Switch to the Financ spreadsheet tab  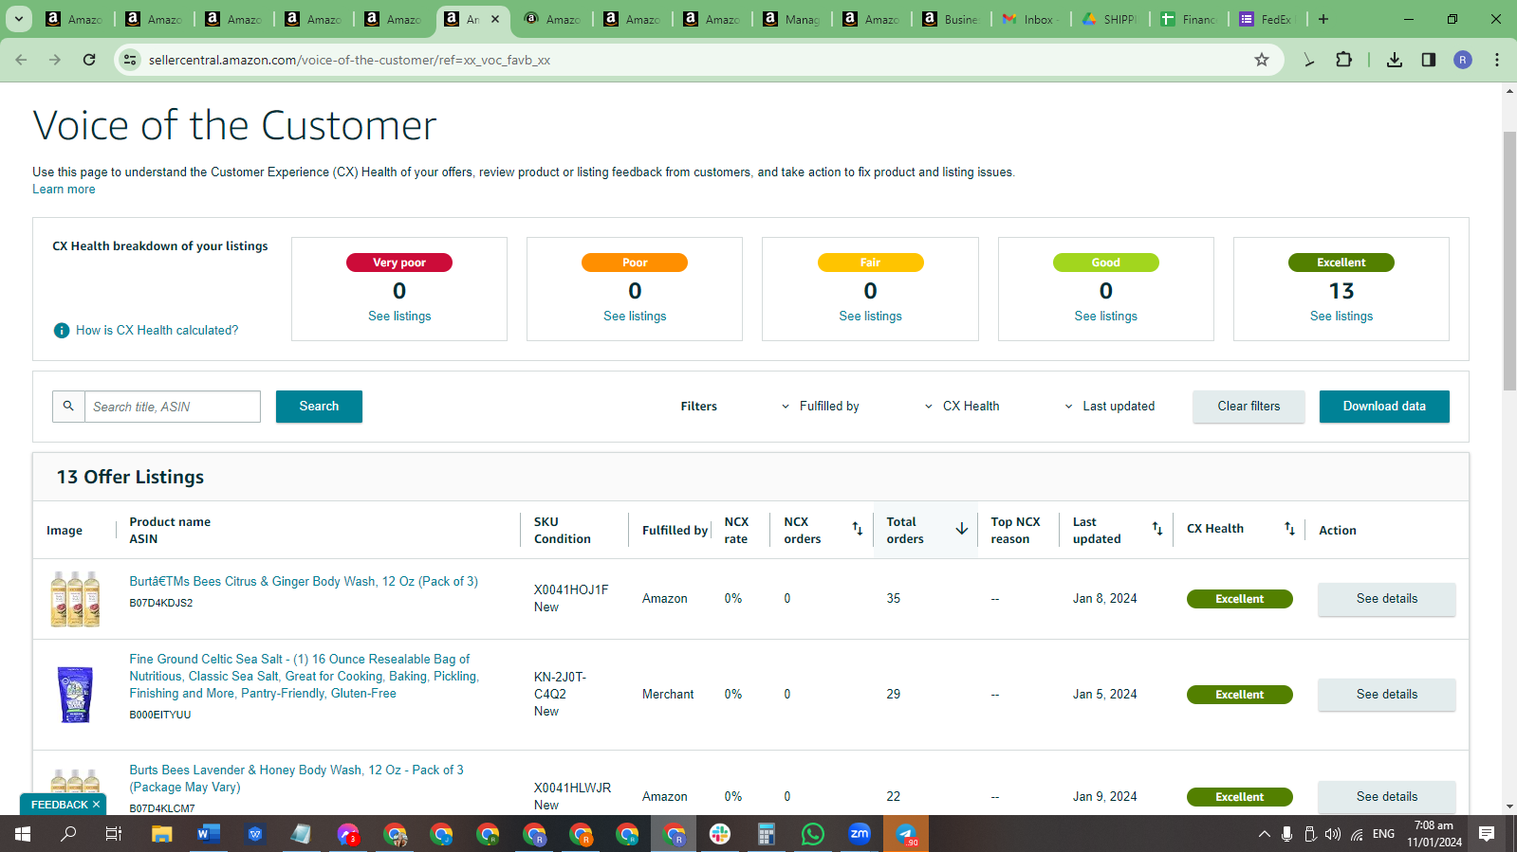(x=1191, y=19)
